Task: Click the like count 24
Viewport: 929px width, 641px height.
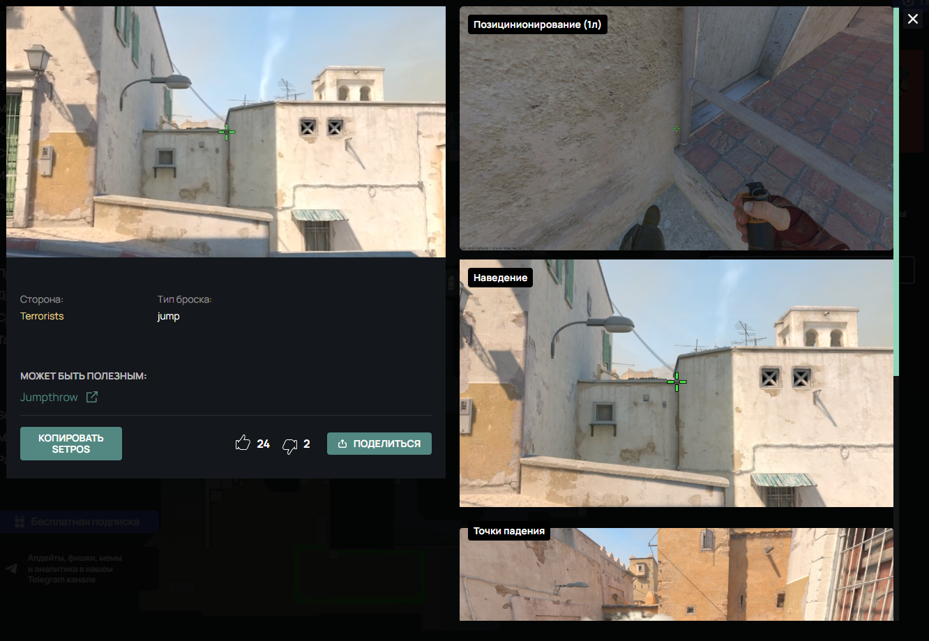Action: pyautogui.click(x=263, y=444)
